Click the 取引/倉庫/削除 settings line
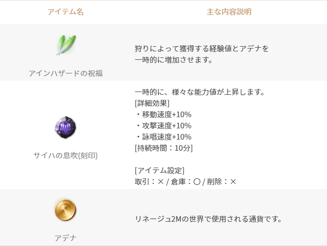Screen dimensions: 327x246 185,182
